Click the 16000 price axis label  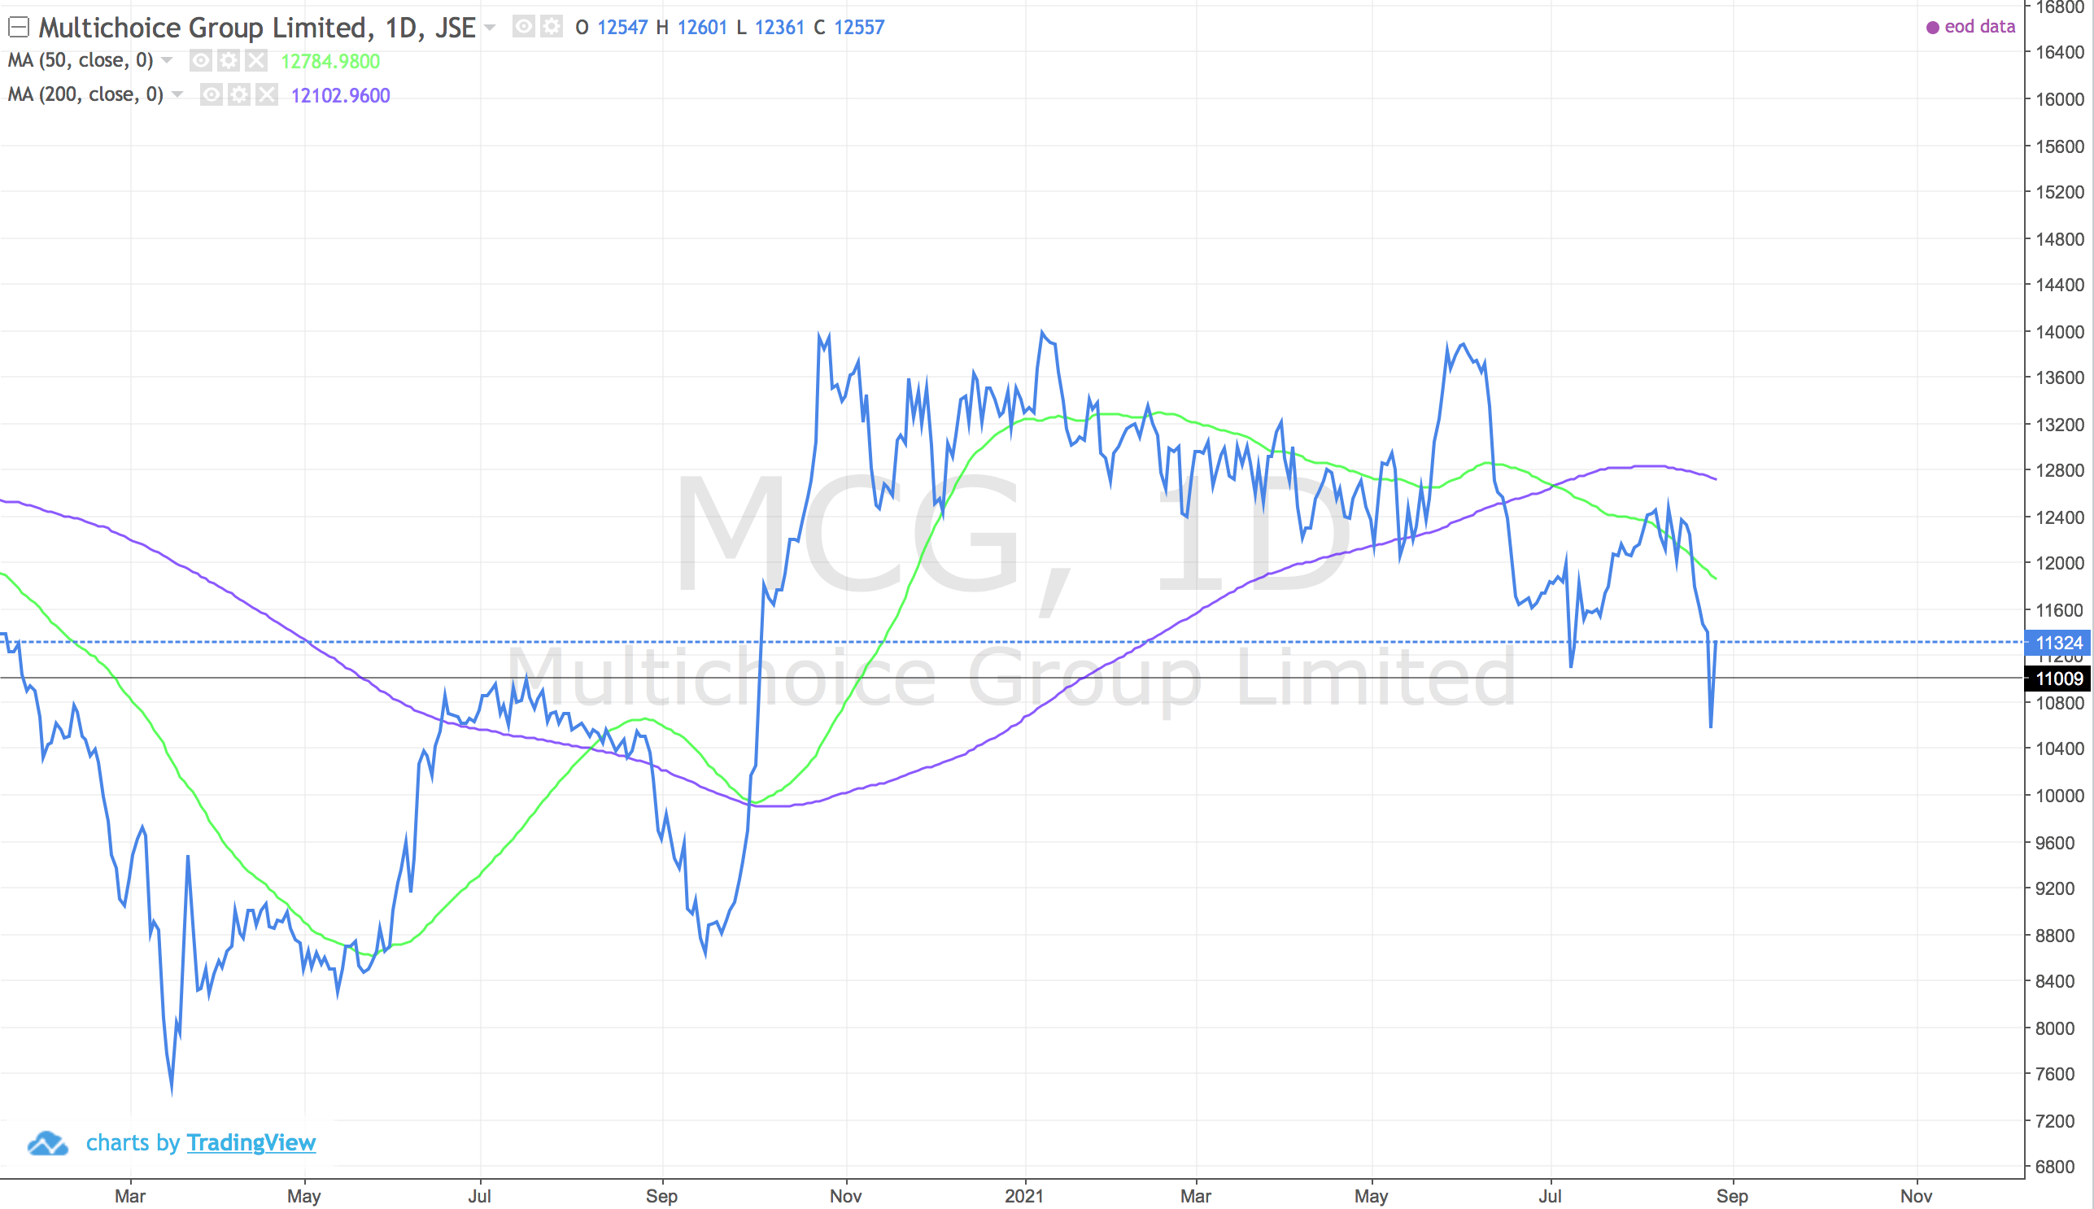(2059, 99)
